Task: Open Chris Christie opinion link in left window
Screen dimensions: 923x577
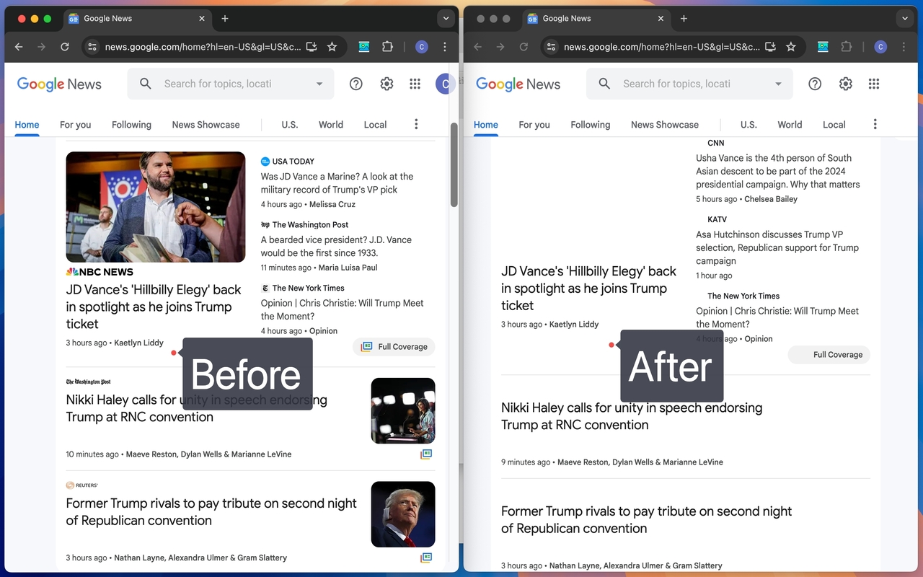Action: [x=342, y=310]
